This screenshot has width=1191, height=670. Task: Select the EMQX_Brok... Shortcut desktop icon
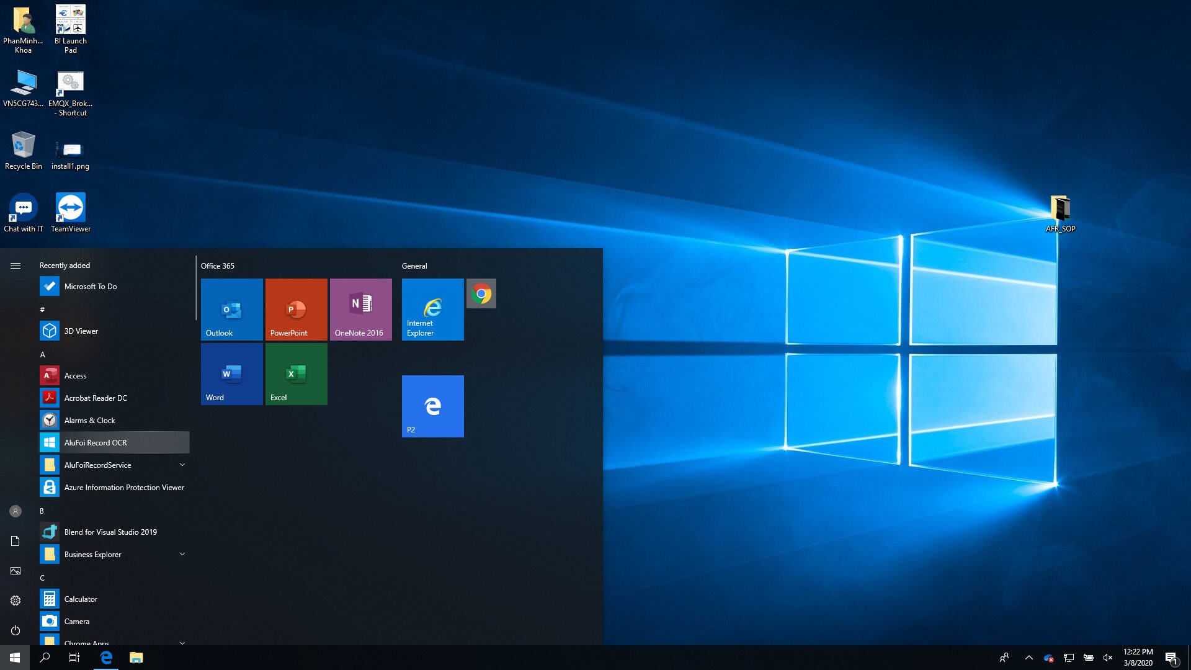pos(71,93)
